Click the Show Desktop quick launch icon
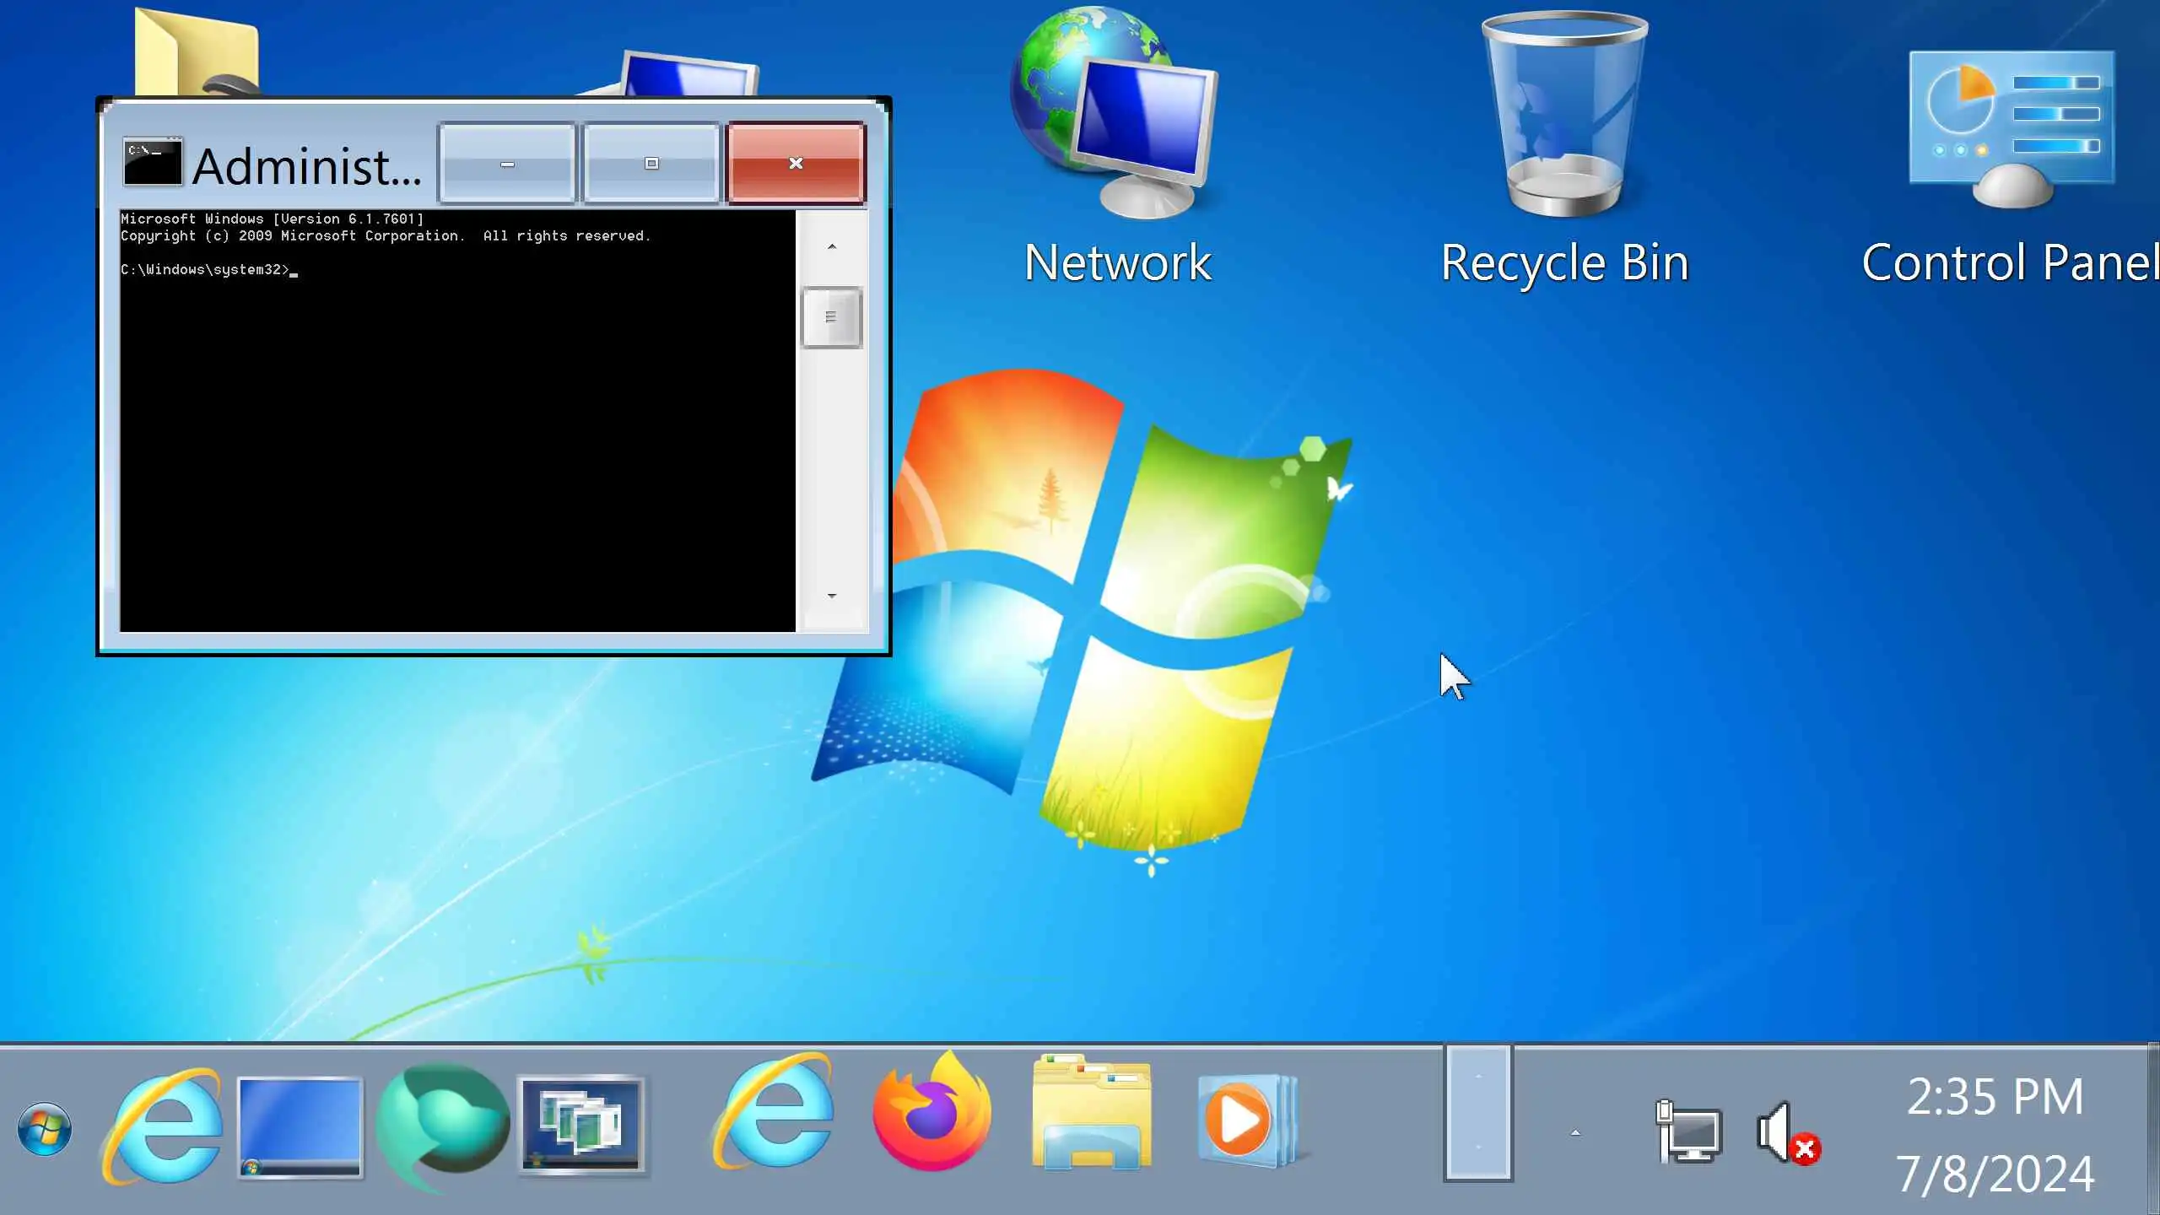 (x=300, y=1126)
